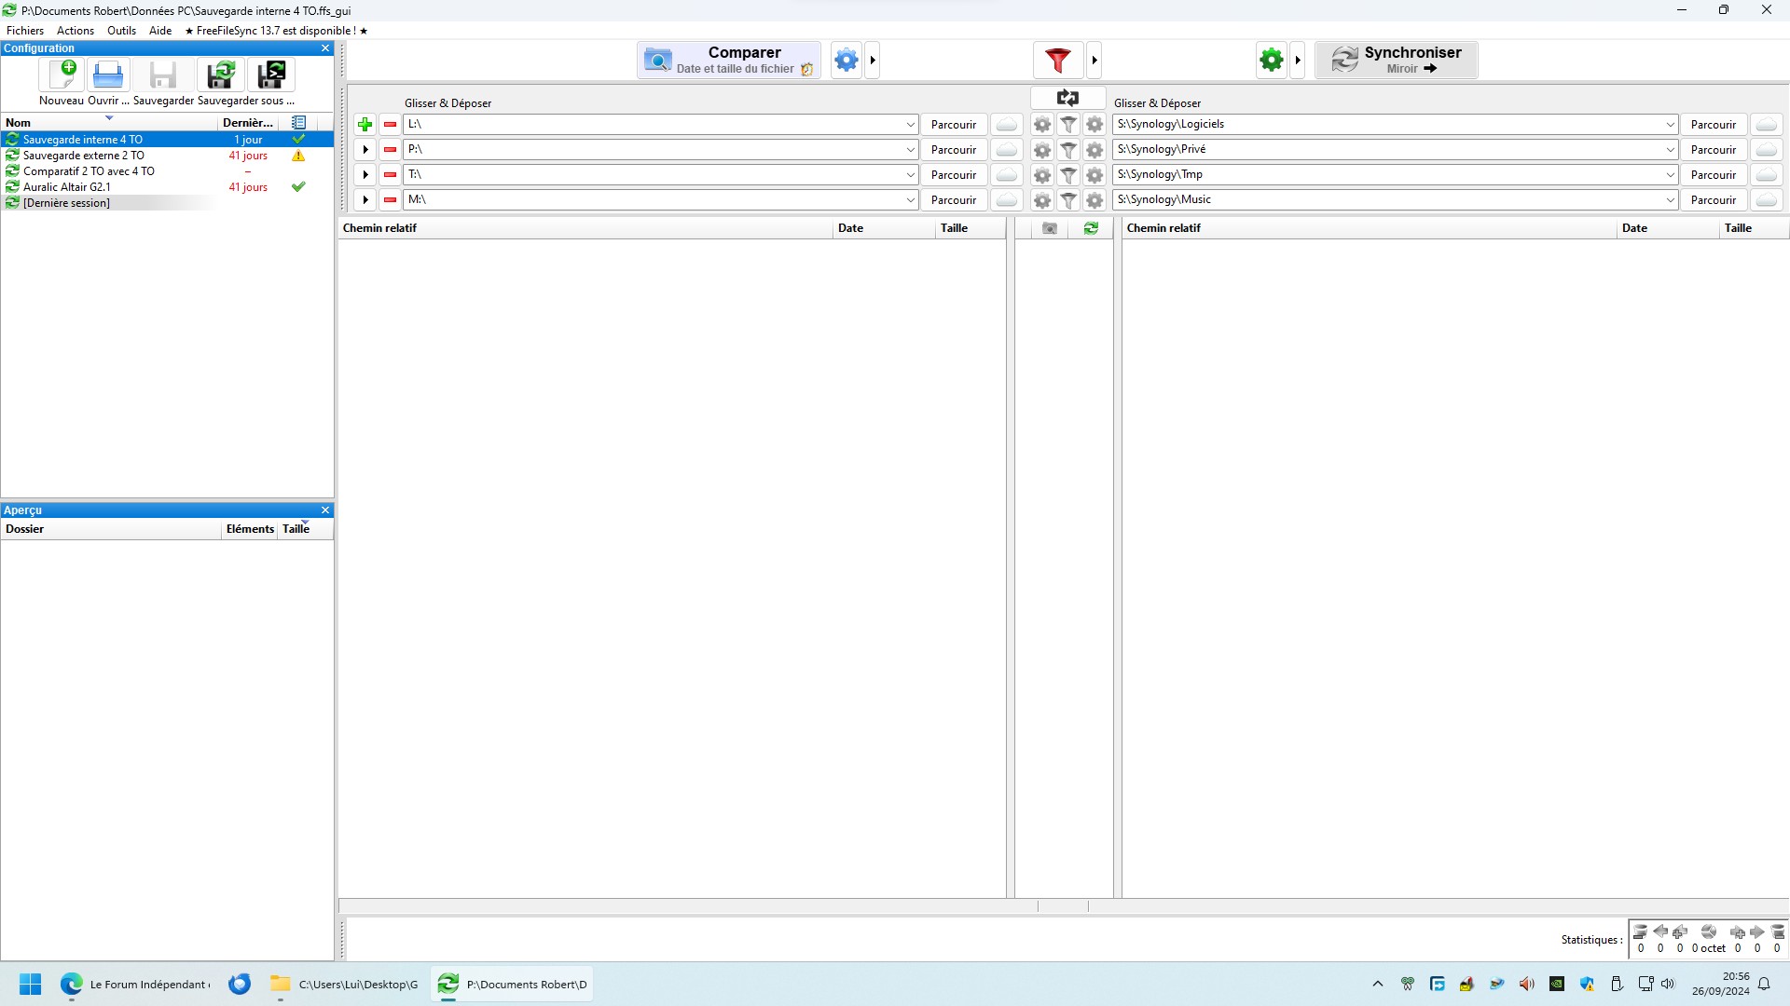Open the Outils menu
This screenshot has width=1790, height=1006.
point(121,31)
